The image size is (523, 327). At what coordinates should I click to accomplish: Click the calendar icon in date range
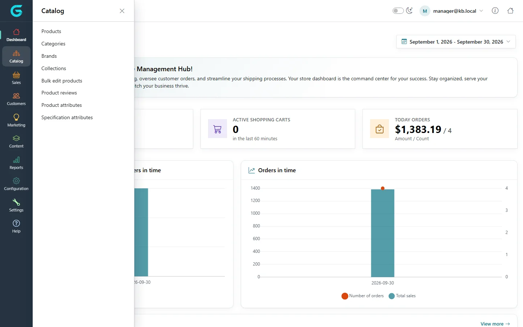coord(404,42)
